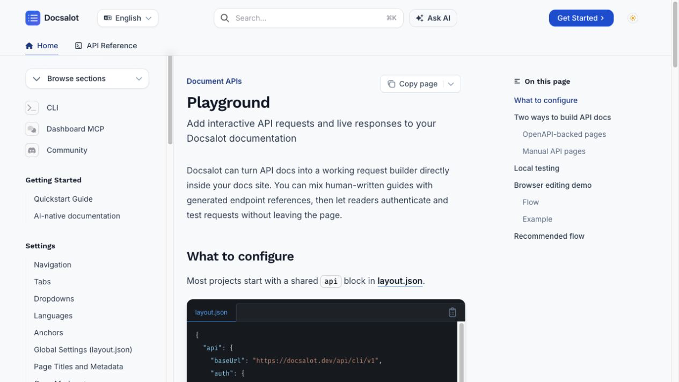This screenshot has width=679, height=382.
Task: Click the search magnifier icon
Action: [225, 18]
